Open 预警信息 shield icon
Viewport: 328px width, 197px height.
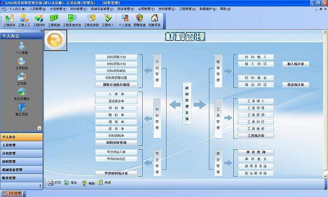[140, 20]
